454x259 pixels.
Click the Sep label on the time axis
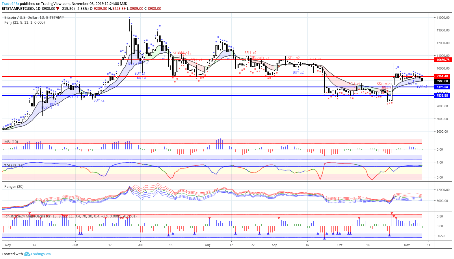click(274, 245)
